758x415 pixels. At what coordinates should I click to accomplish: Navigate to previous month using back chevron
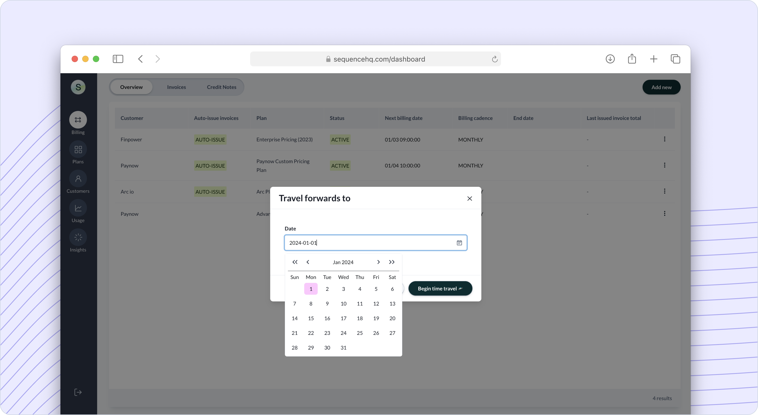click(x=307, y=262)
